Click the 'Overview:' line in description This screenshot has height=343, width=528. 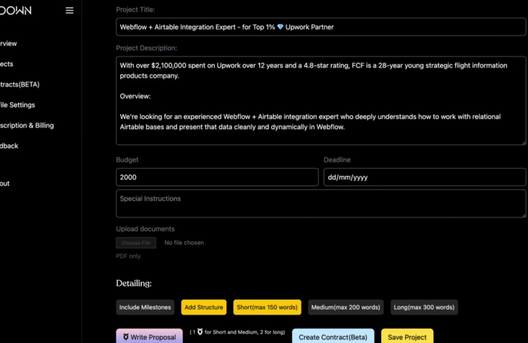135,96
